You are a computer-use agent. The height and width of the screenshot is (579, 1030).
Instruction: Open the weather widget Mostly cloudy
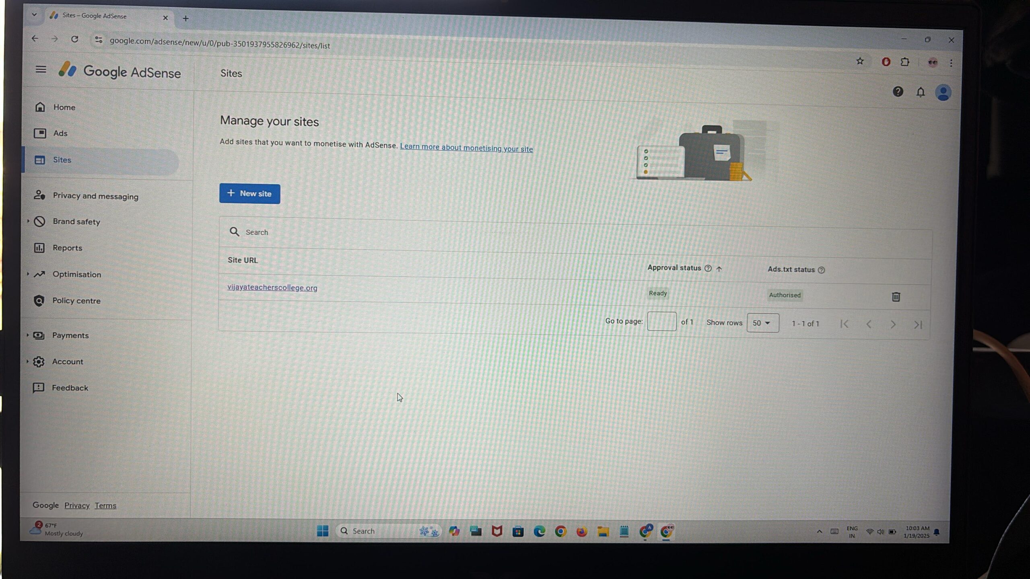pyautogui.click(x=56, y=529)
